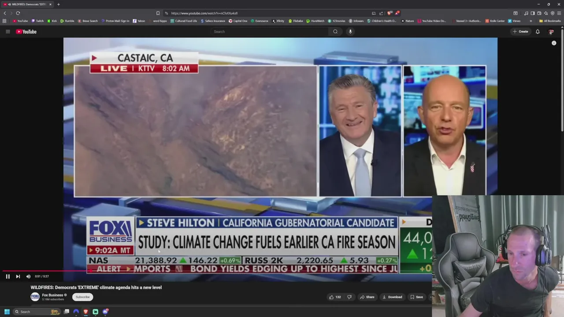
Task: Click the Windows taskbar Search box
Action: coord(36,312)
